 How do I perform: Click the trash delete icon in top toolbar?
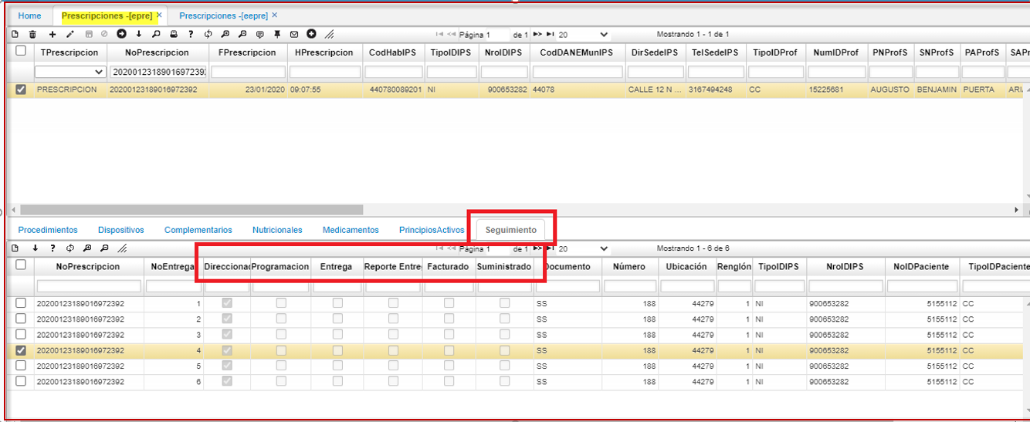[32, 35]
